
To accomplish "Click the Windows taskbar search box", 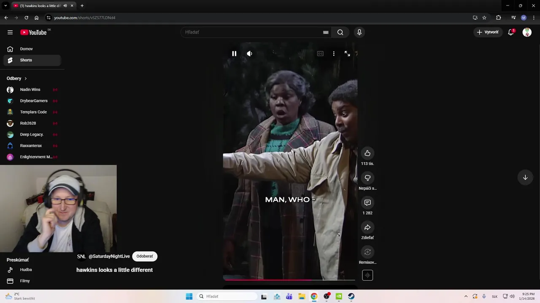I will [x=227, y=296].
